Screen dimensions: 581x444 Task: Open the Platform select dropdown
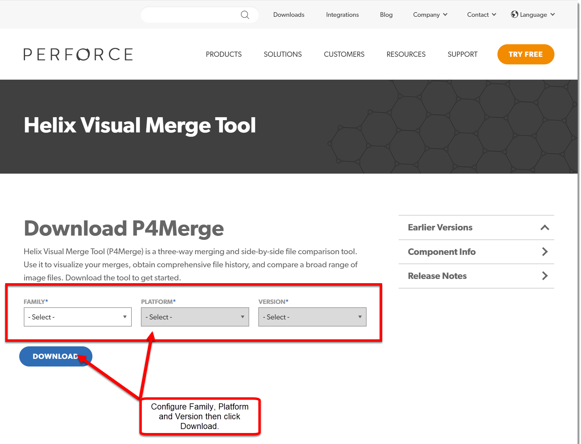pyautogui.click(x=195, y=317)
